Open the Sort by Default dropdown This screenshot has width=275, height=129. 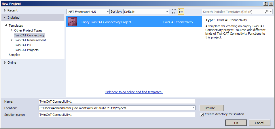(146, 12)
